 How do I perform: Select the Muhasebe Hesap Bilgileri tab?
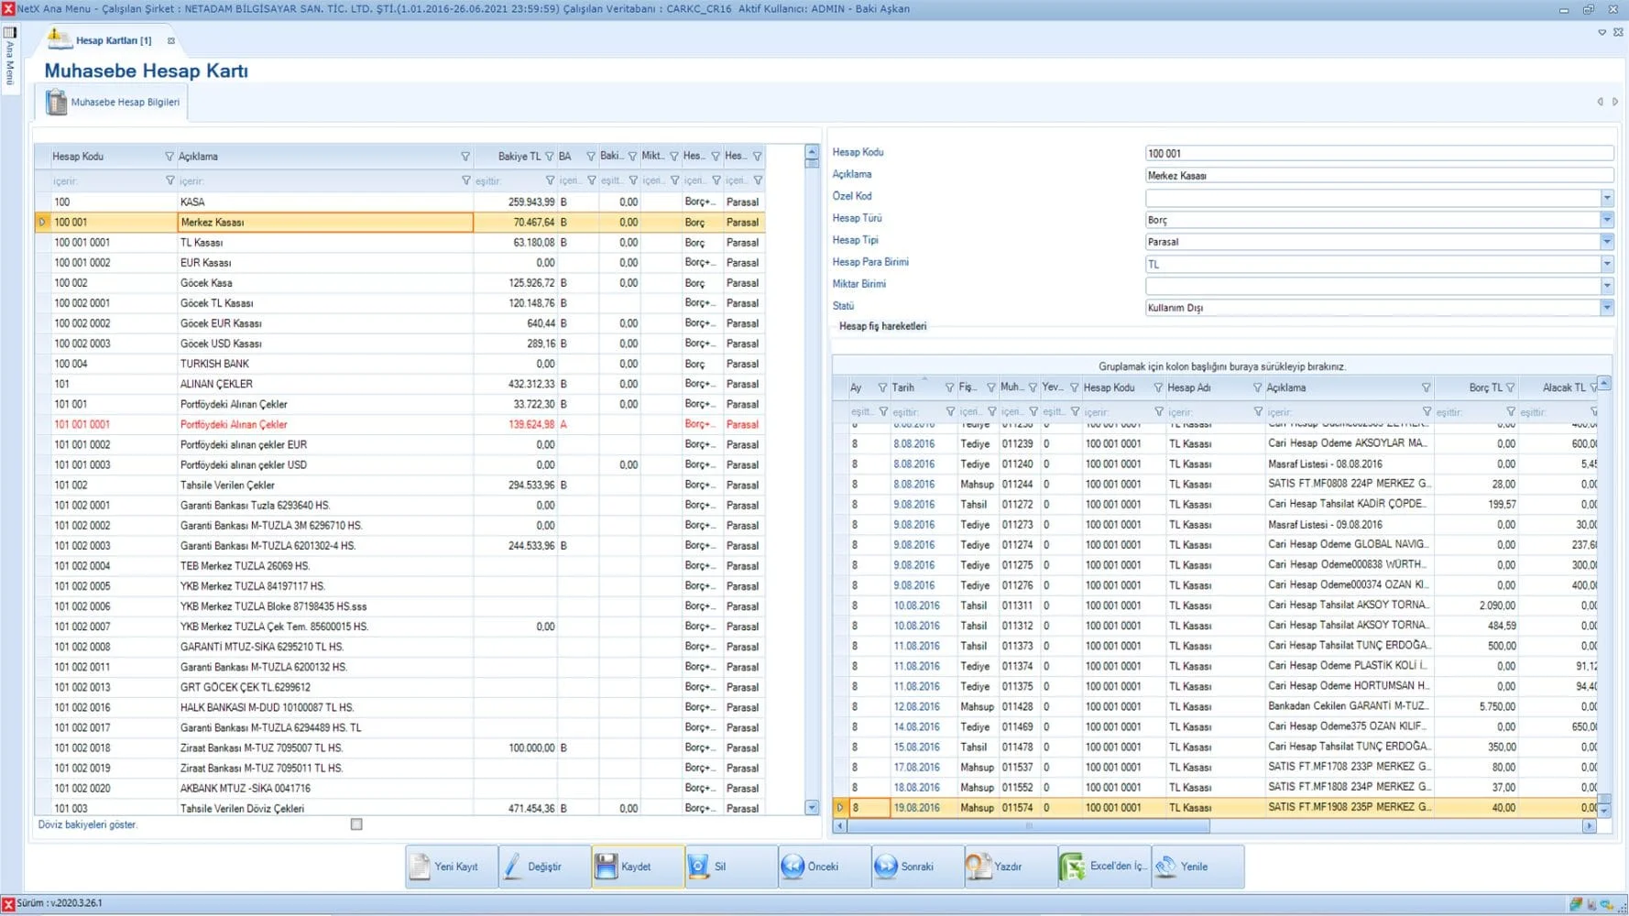(x=125, y=103)
